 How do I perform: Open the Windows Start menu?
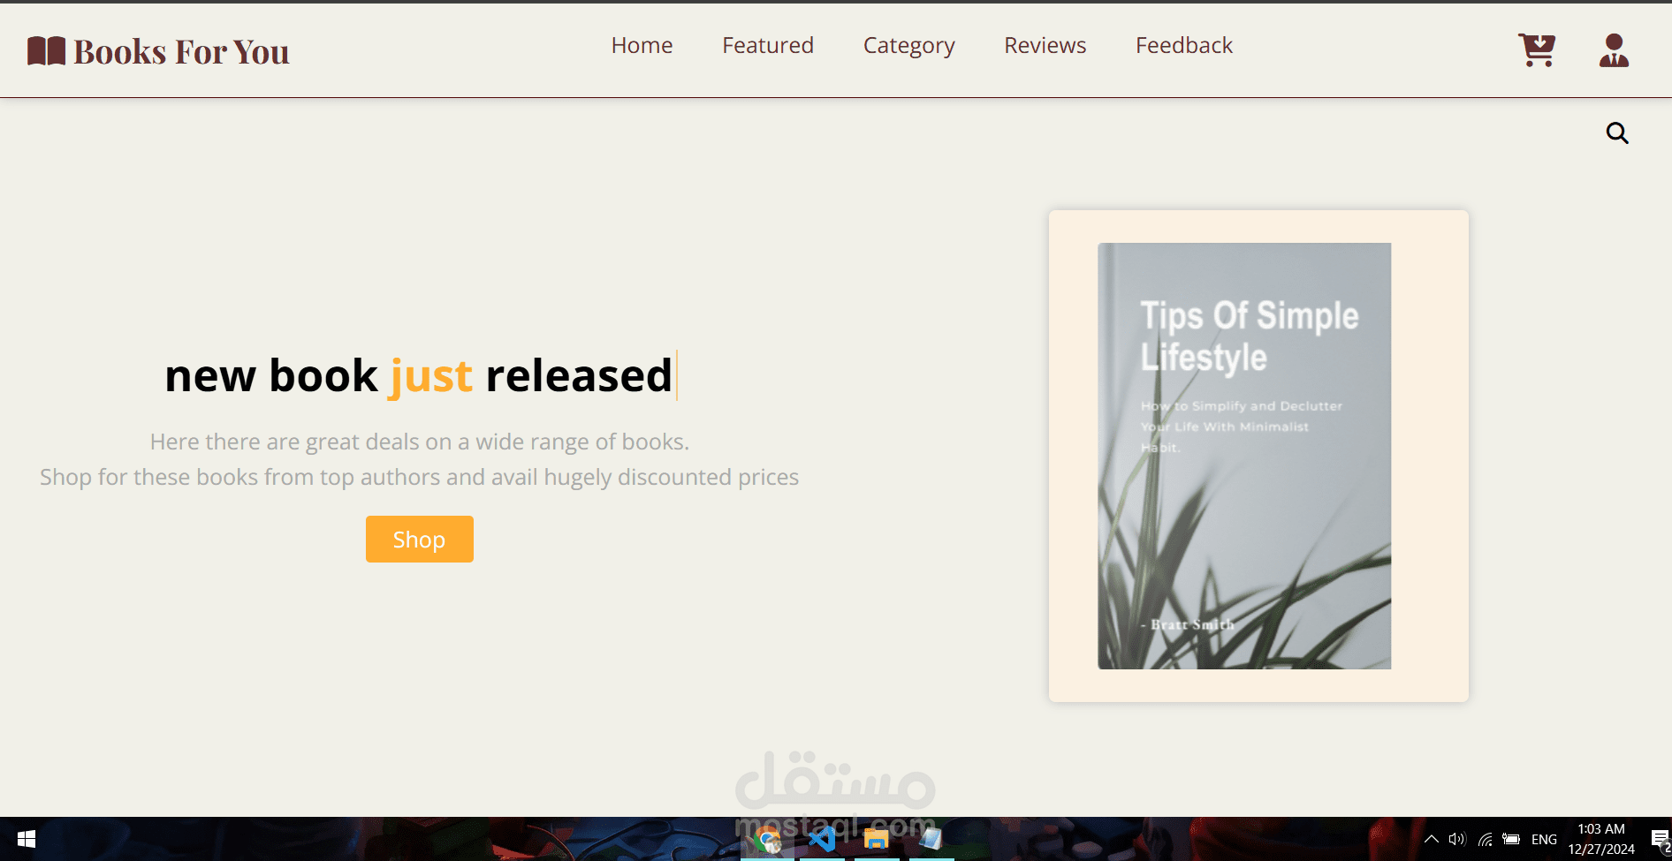[x=27, y=839]
